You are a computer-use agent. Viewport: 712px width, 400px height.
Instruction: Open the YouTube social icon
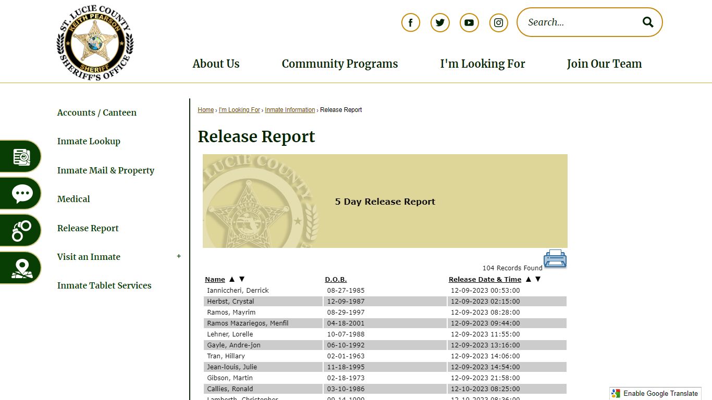pyautogui.click(x=469, y=22)
